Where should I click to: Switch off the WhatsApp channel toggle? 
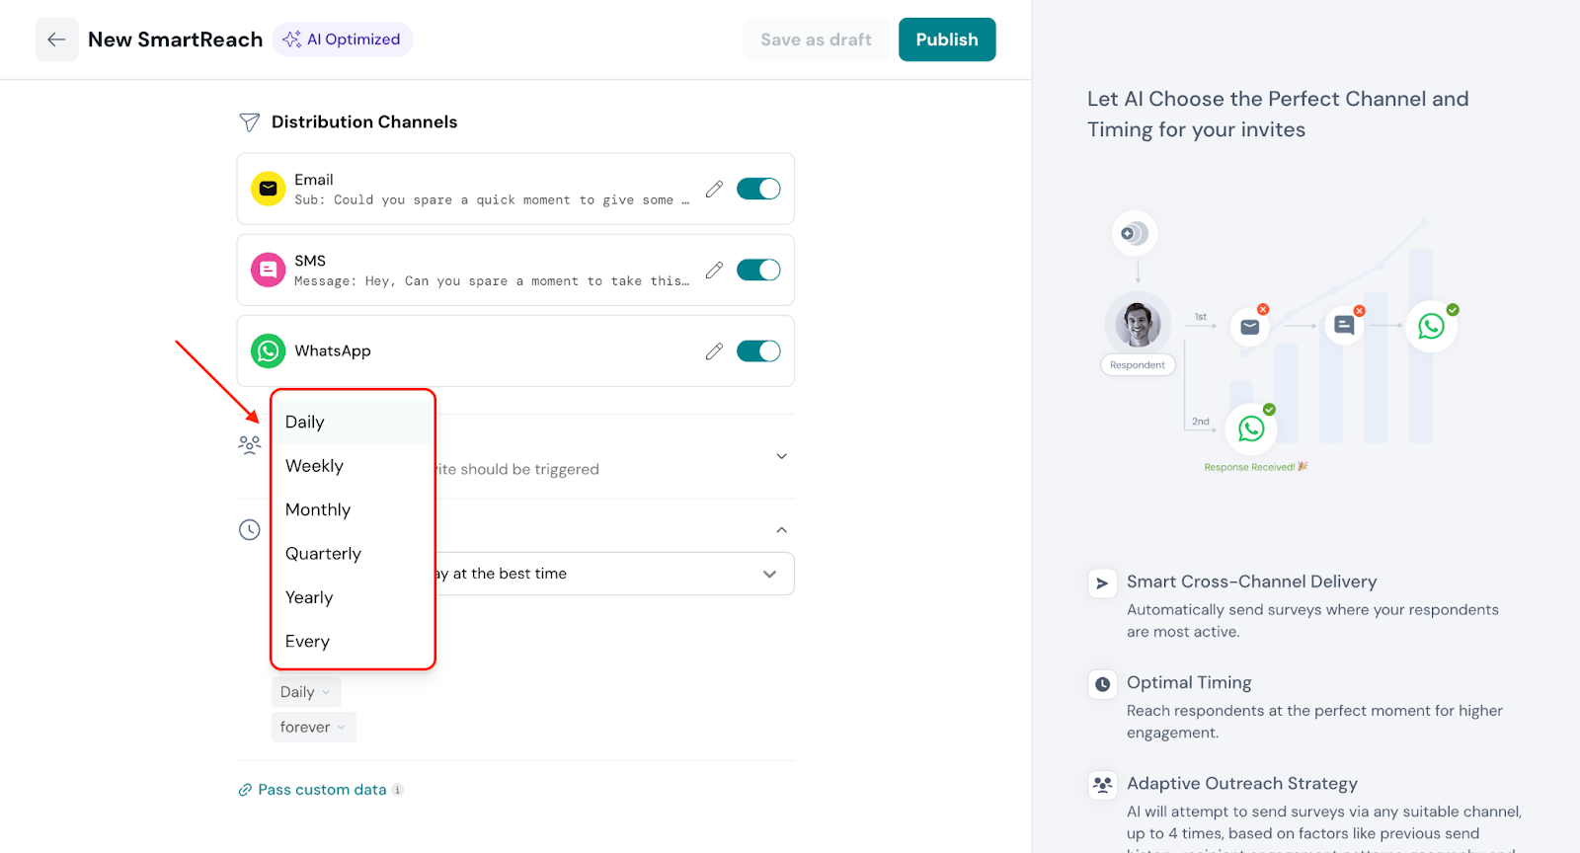click(758, 351)
